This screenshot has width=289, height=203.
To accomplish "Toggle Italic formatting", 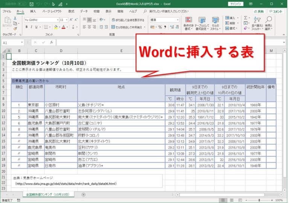I will pos(32,27).
